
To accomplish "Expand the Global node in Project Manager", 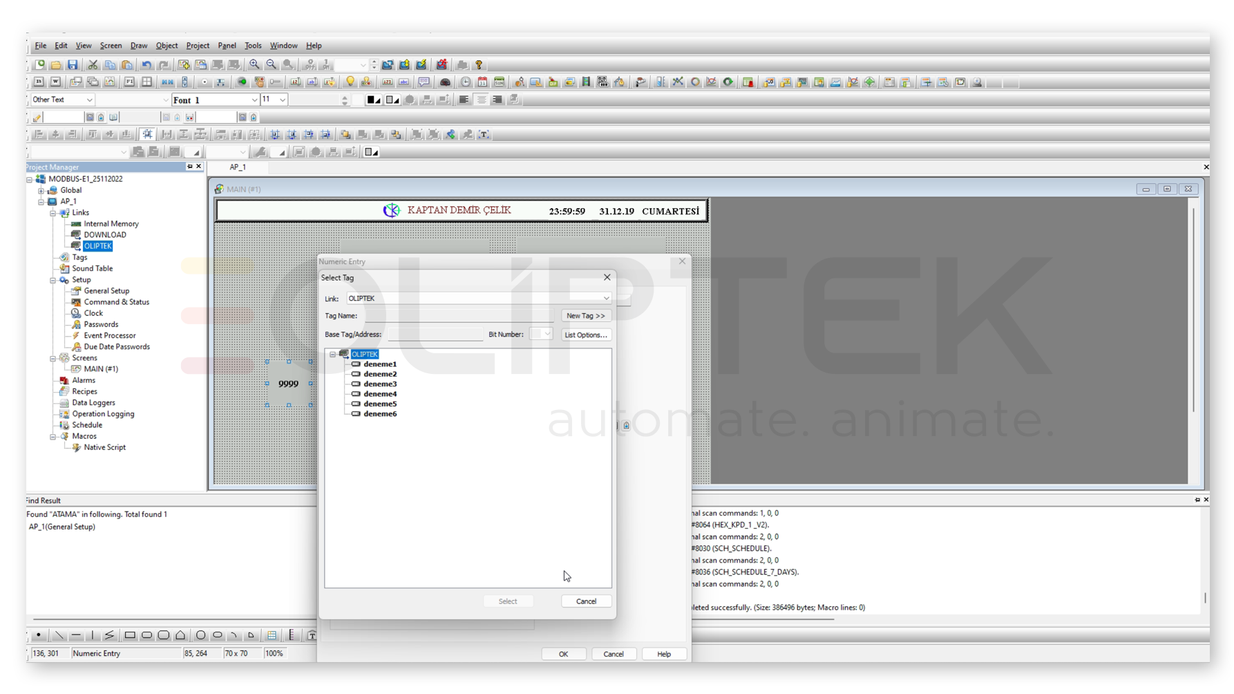I will click(41, 191).
